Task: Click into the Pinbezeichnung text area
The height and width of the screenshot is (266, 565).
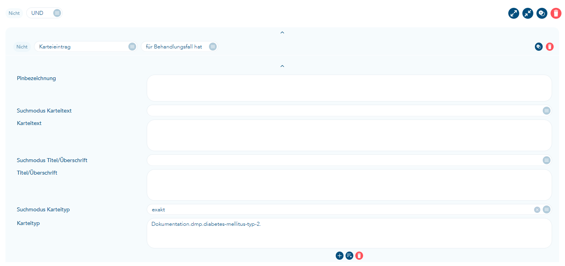Action: (349, 88)
